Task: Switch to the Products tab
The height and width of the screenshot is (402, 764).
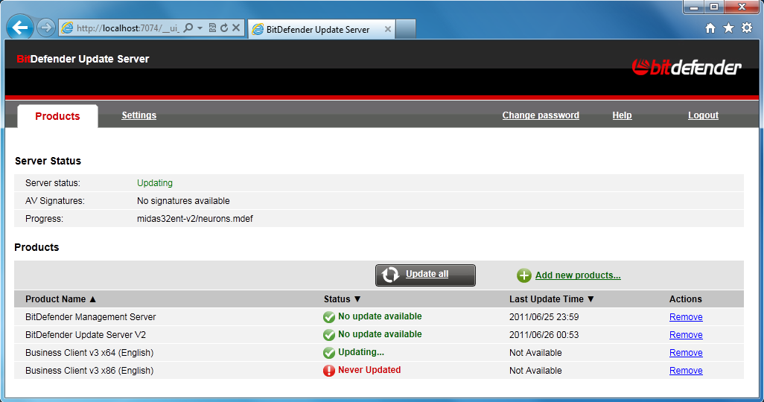Action: [57, 116]
